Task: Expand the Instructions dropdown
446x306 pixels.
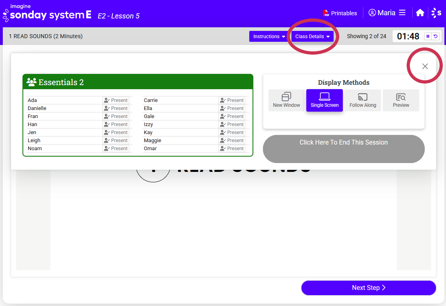Action: pyautogui.click(x=269, y=37)
